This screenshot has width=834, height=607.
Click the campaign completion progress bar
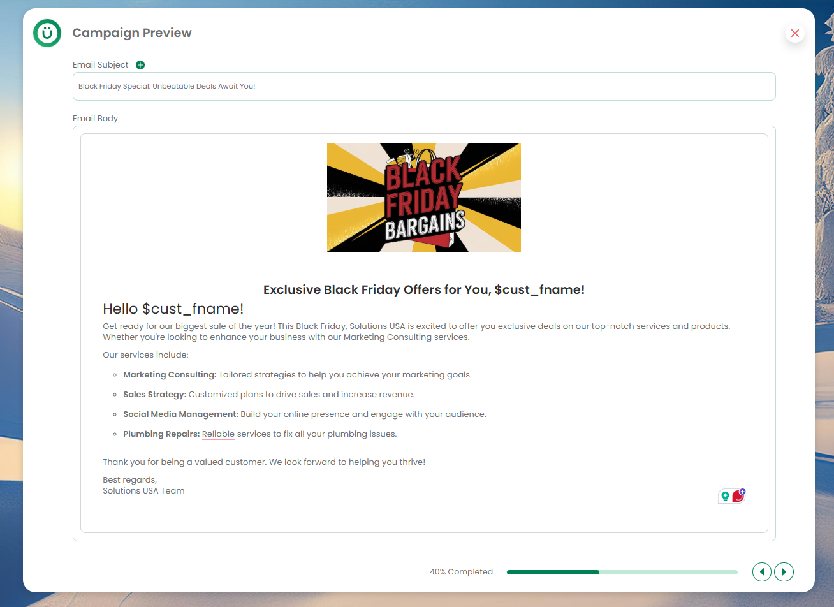[622, 572]
